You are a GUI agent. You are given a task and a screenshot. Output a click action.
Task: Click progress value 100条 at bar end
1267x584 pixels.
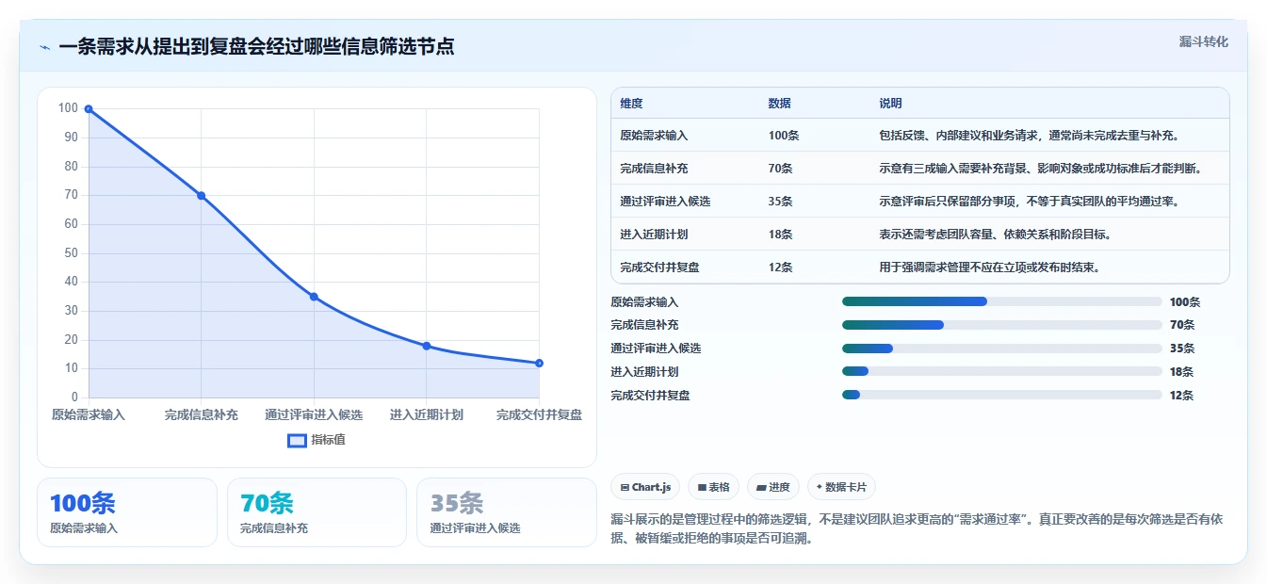point(1185,302)
